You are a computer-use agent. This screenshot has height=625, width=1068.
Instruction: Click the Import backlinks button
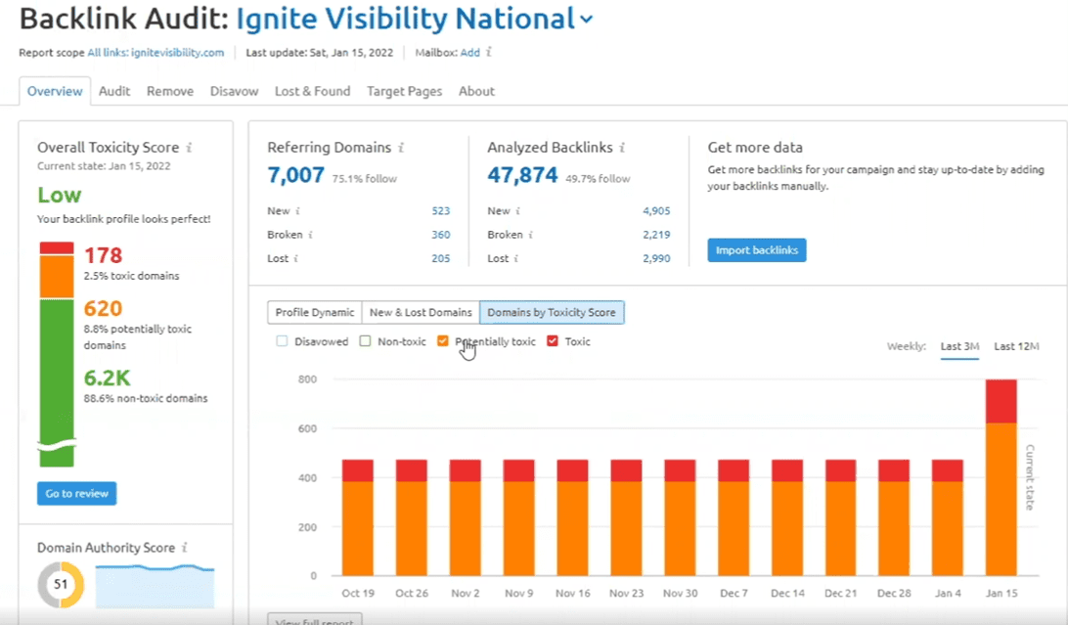pos(756,250)
